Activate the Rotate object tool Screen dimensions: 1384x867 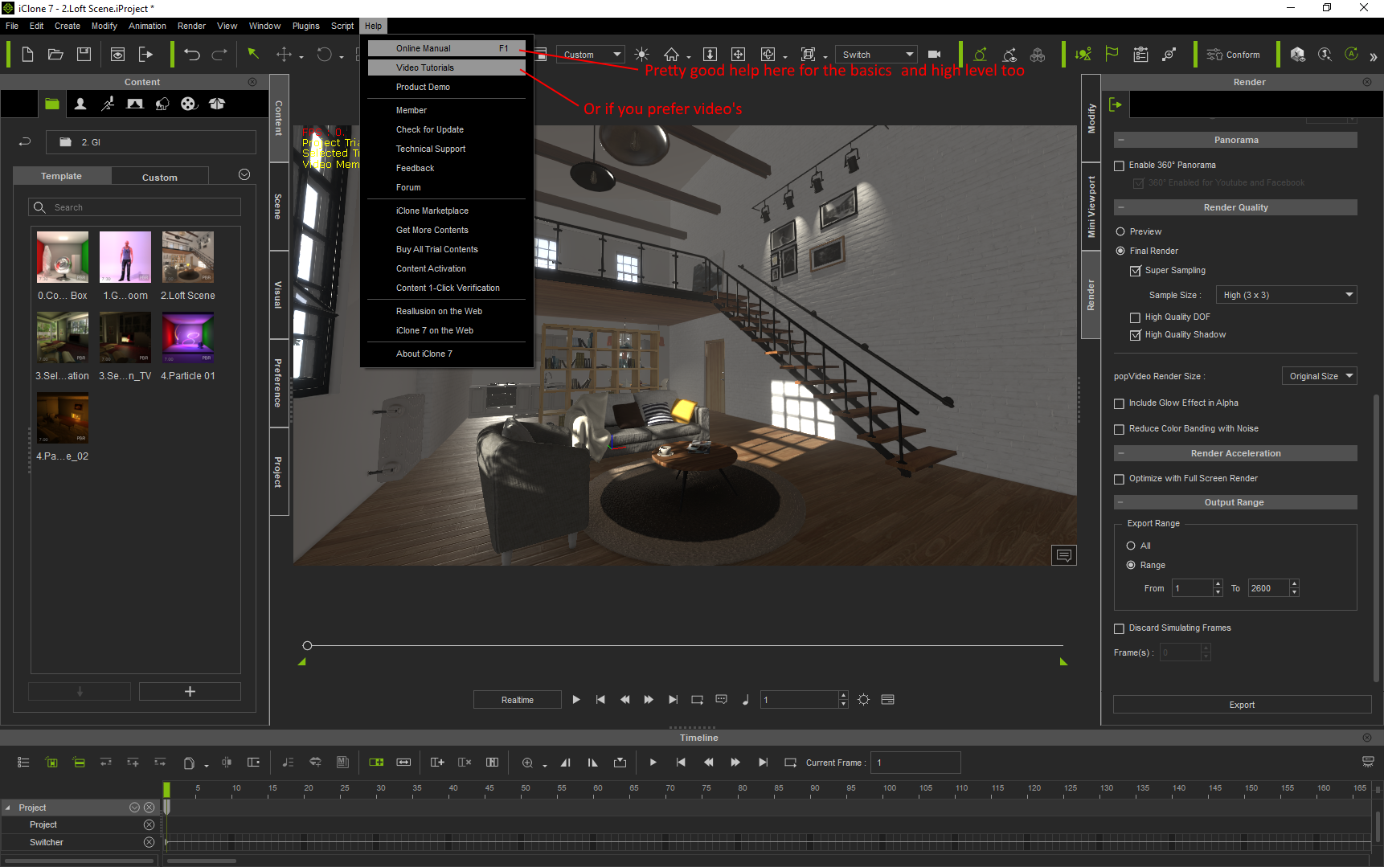coord(324,55)
